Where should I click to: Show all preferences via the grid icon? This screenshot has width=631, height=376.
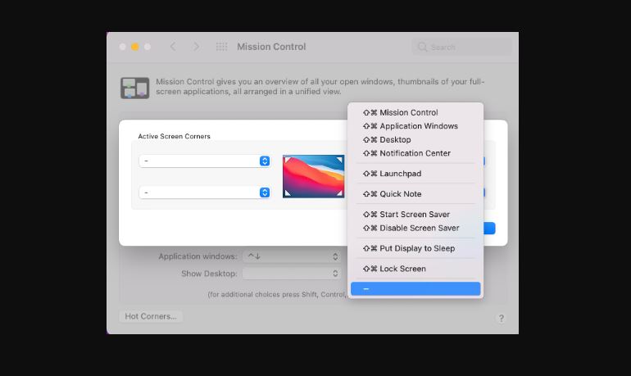pos(221,47)
